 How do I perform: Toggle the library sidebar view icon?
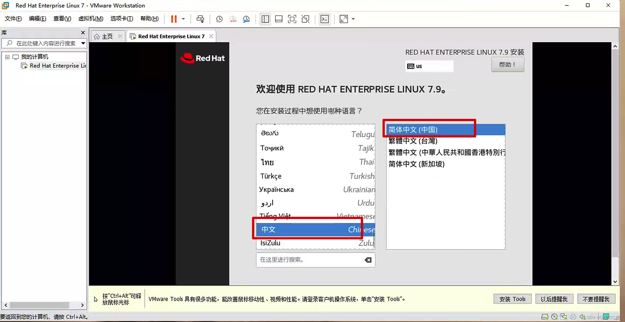(265, 19)
